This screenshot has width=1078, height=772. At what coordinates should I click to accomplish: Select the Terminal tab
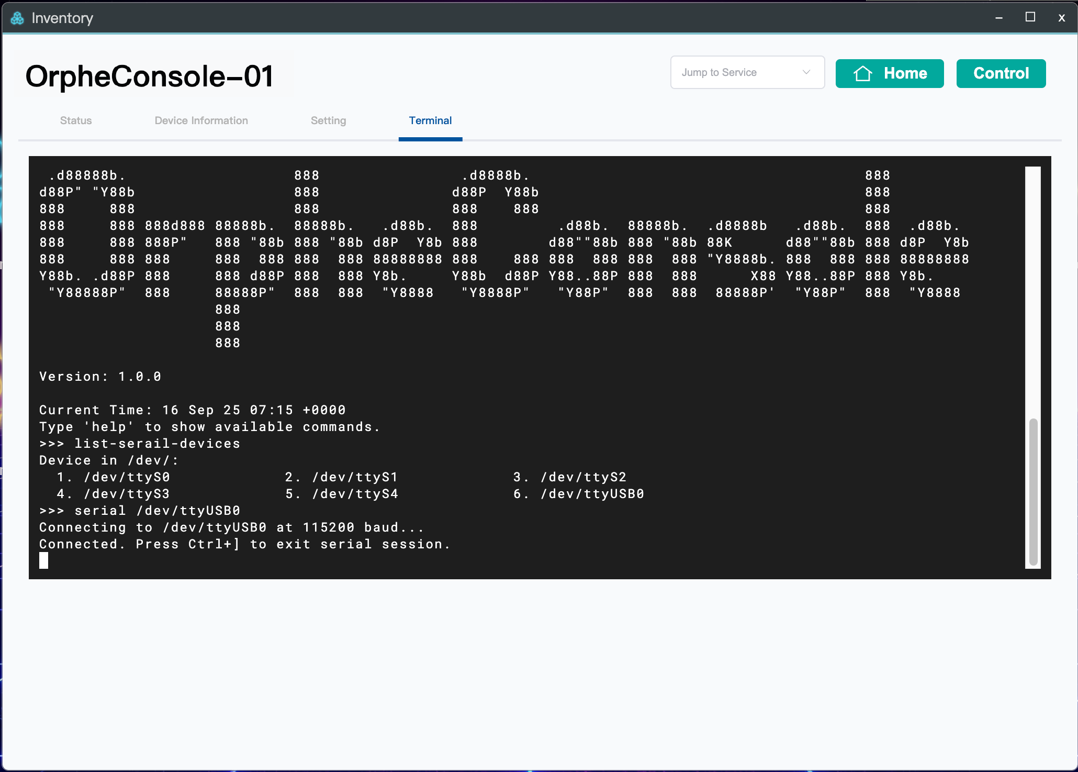pos(430,120)
